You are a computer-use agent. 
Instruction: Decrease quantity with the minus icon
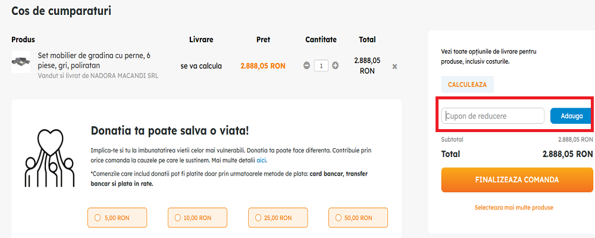(307, 65)
